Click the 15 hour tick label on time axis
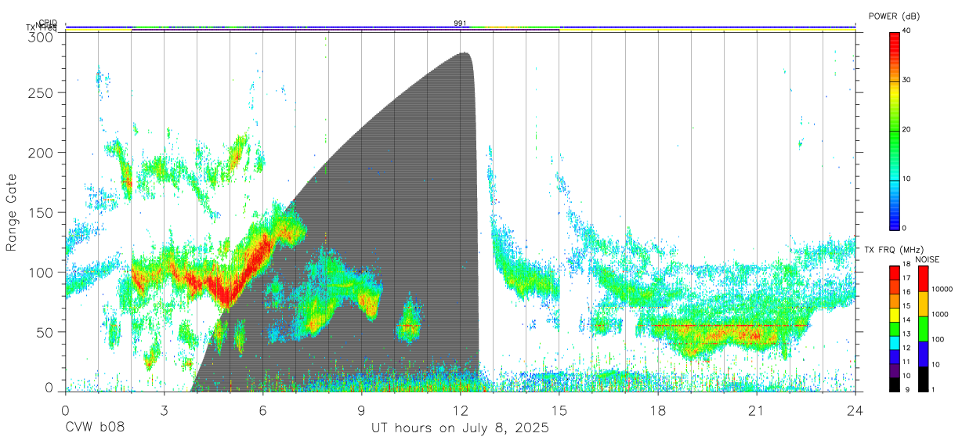The height and width of the screenshot is (444, 962). point(559,410)
